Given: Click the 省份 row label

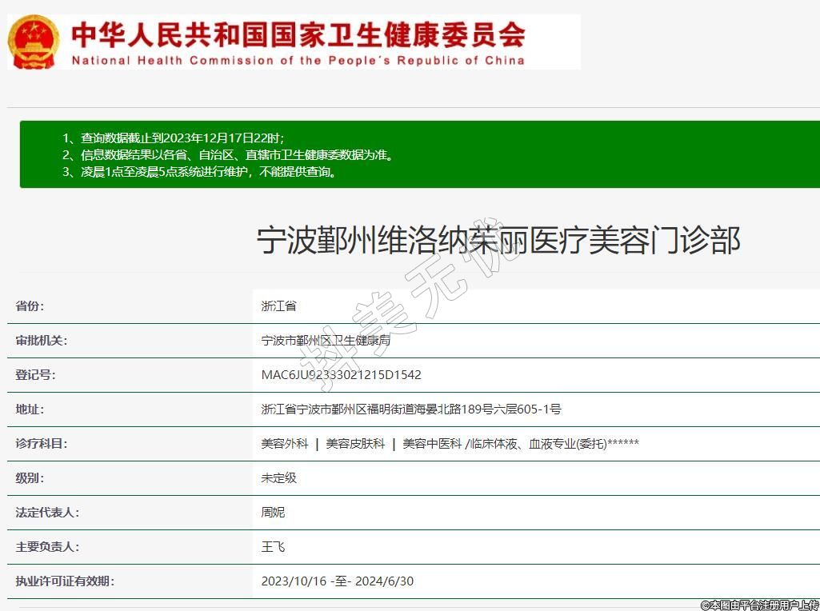Looking at the screenshot, I should click(x=30, y=305).
